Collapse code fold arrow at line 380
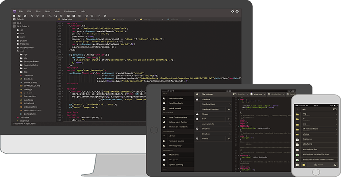 [x=63, y=70]
